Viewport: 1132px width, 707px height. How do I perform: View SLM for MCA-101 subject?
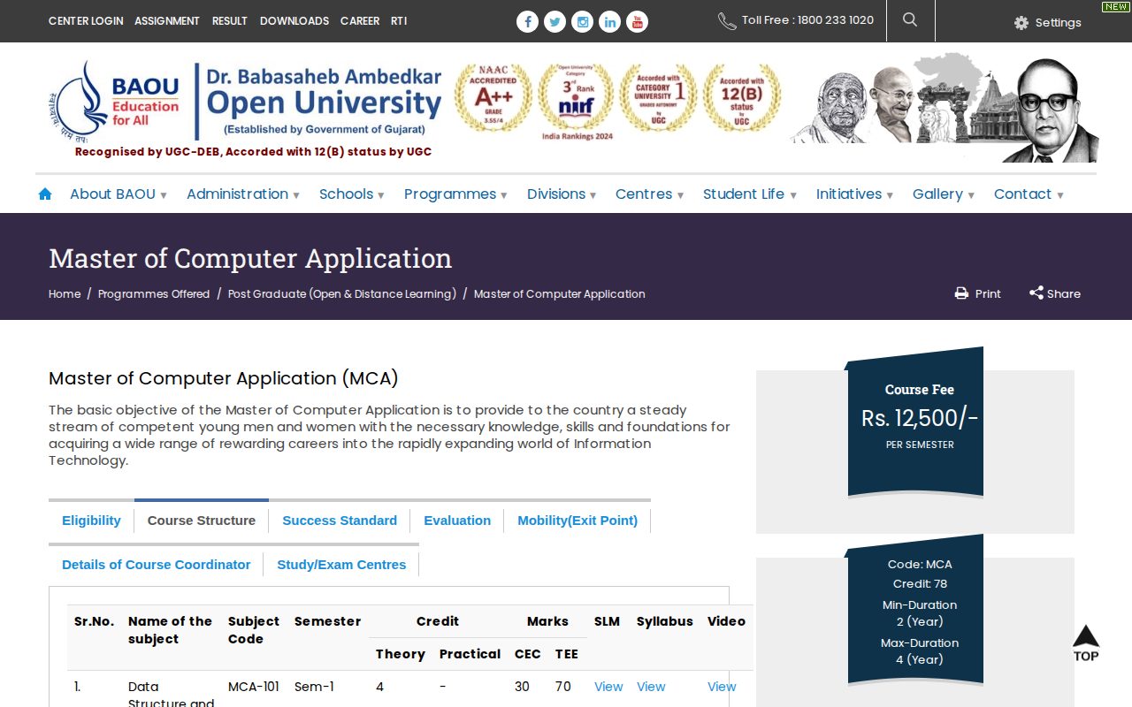click(x=608, y=687)
